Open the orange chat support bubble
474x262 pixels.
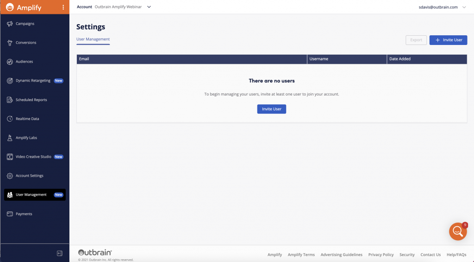point(457,231)
